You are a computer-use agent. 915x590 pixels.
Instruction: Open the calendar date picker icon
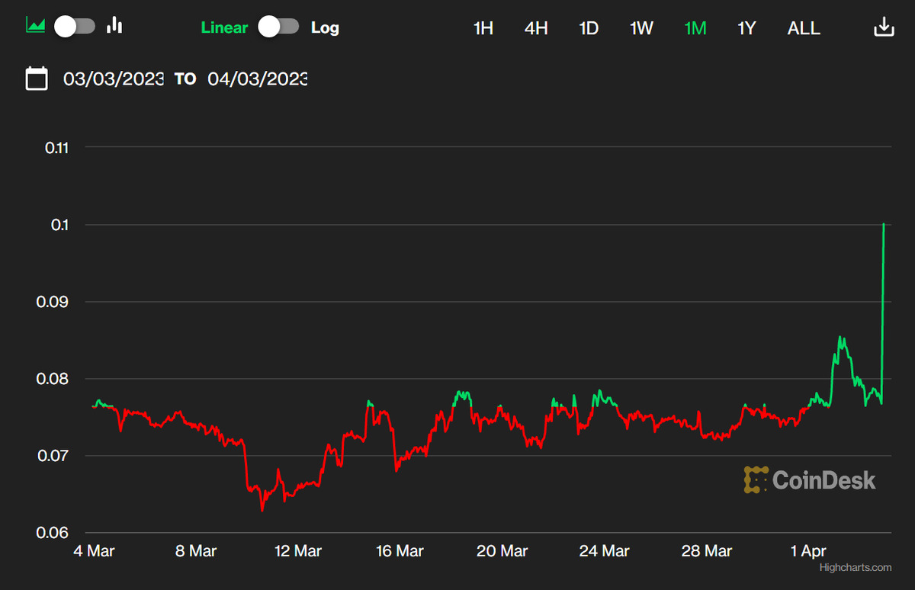[x=37, y=79]
